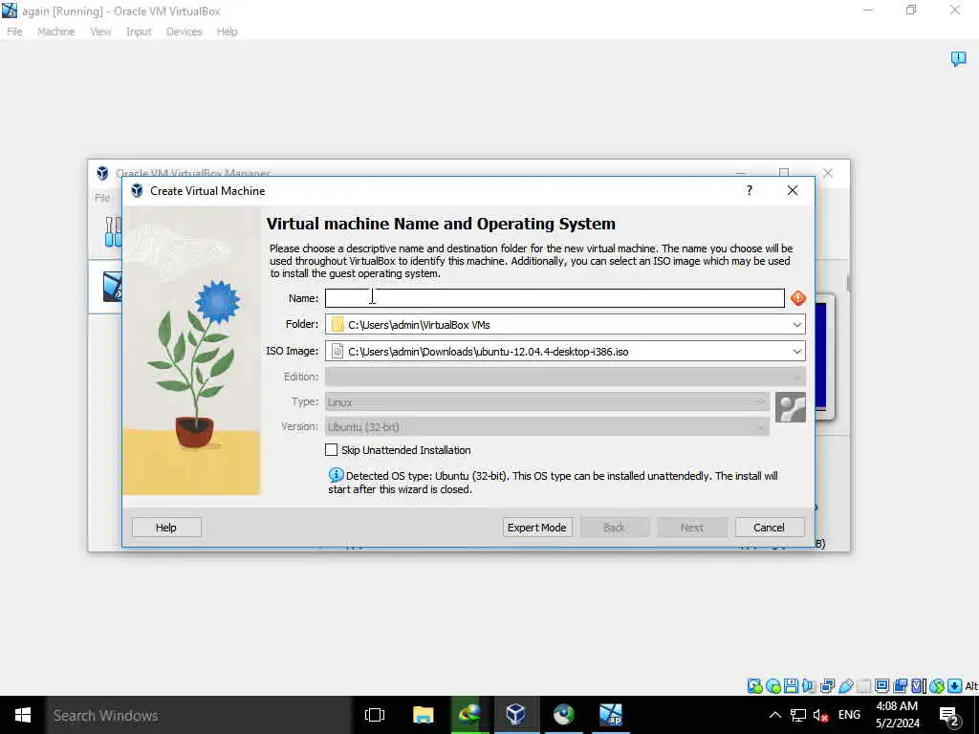The height and width of the screenshot is (734, 979).
Task: Click the greyed shared folders status icon
Action: point(863,686)
